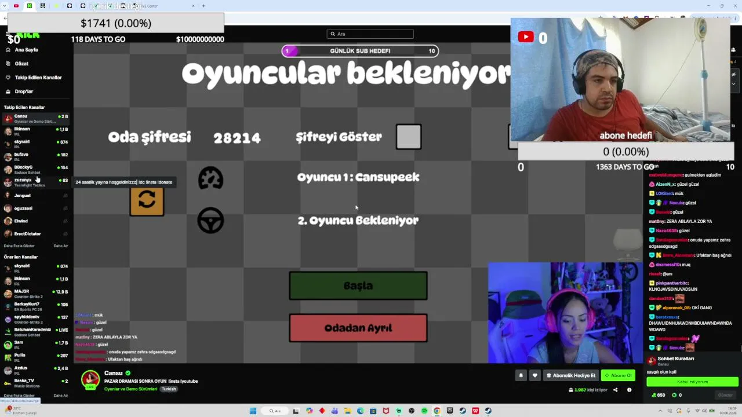Open recommended channel Baska_TV
The width and height of the screenshot is (742, 417).
[36, 383]
